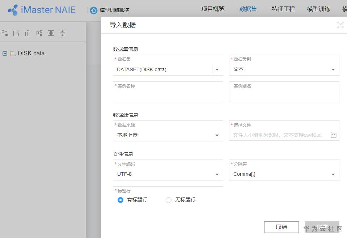Screen dimensions: 347x238
Task: Click the home icon beside 模型训练服务
Action: tap(94, 10)
